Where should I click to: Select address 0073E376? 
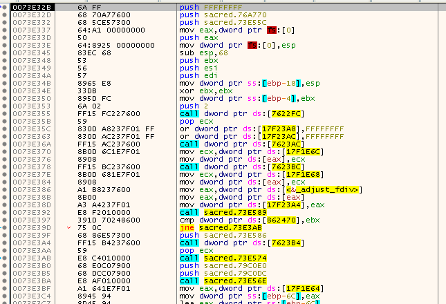(x=32, y=159)
